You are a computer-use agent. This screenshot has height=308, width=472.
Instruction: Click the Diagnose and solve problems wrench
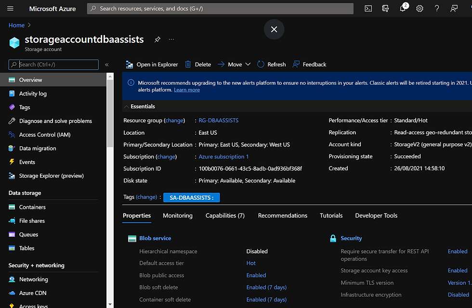point(12,121)
